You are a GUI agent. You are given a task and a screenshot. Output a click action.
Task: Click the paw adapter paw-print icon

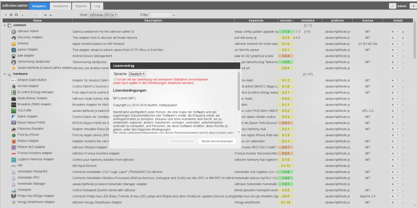[13, 56]
